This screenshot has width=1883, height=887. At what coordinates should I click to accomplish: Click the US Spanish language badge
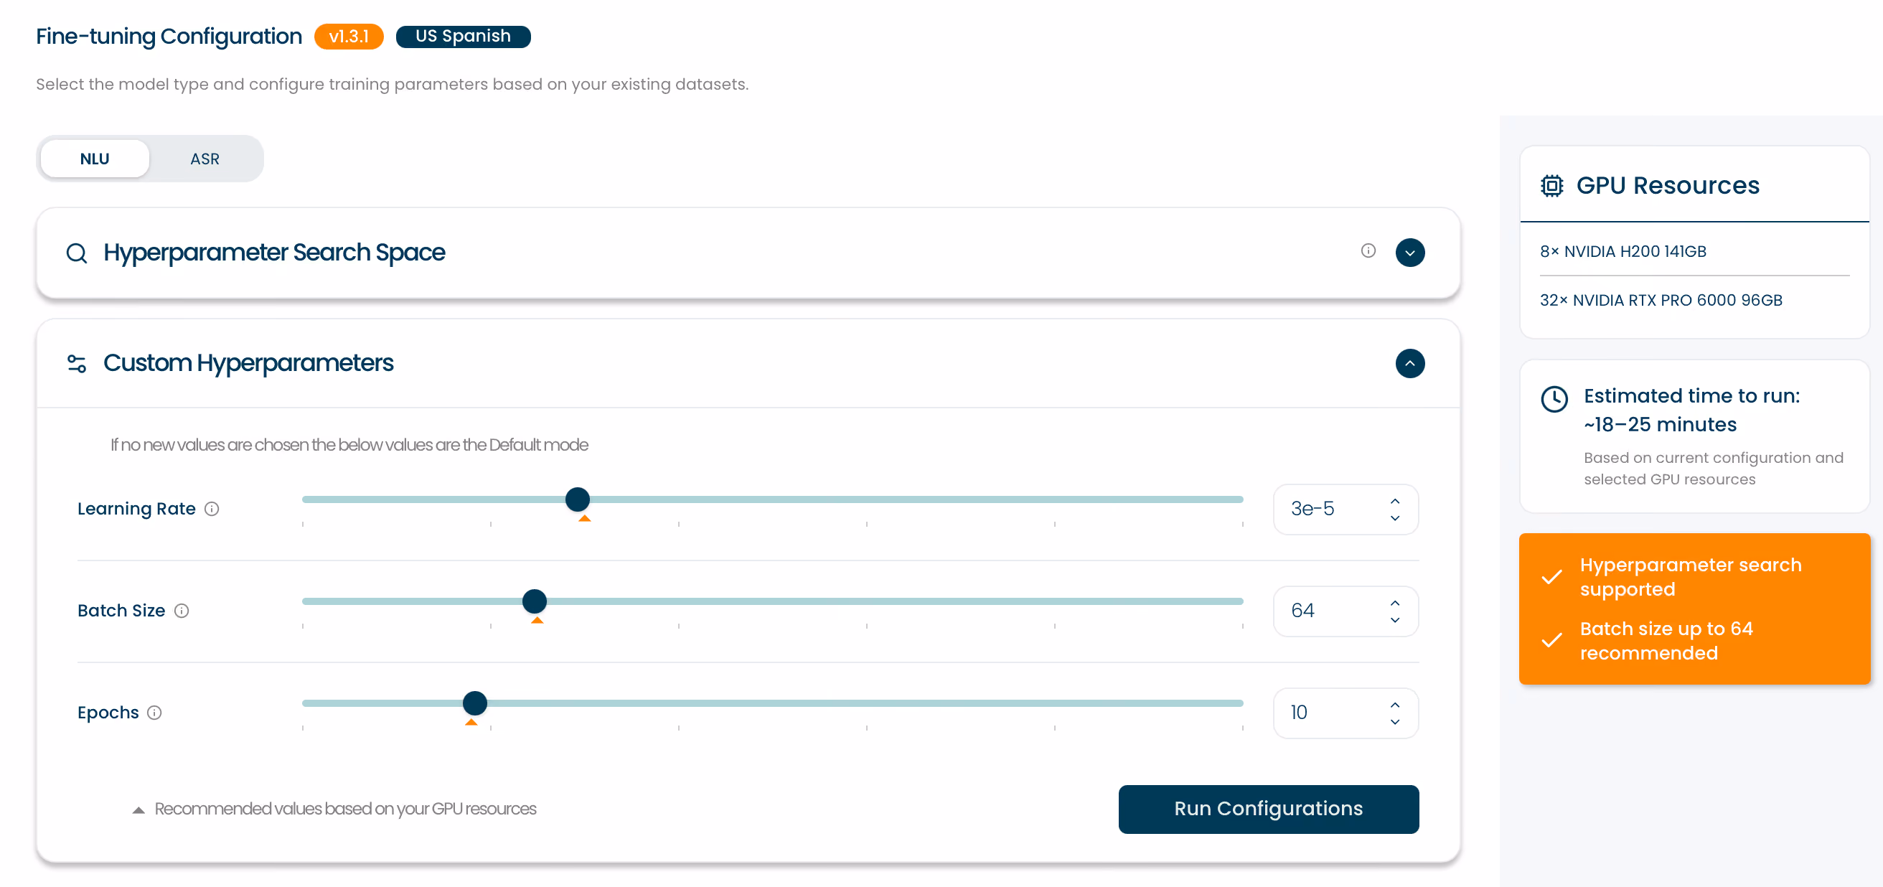463,36
